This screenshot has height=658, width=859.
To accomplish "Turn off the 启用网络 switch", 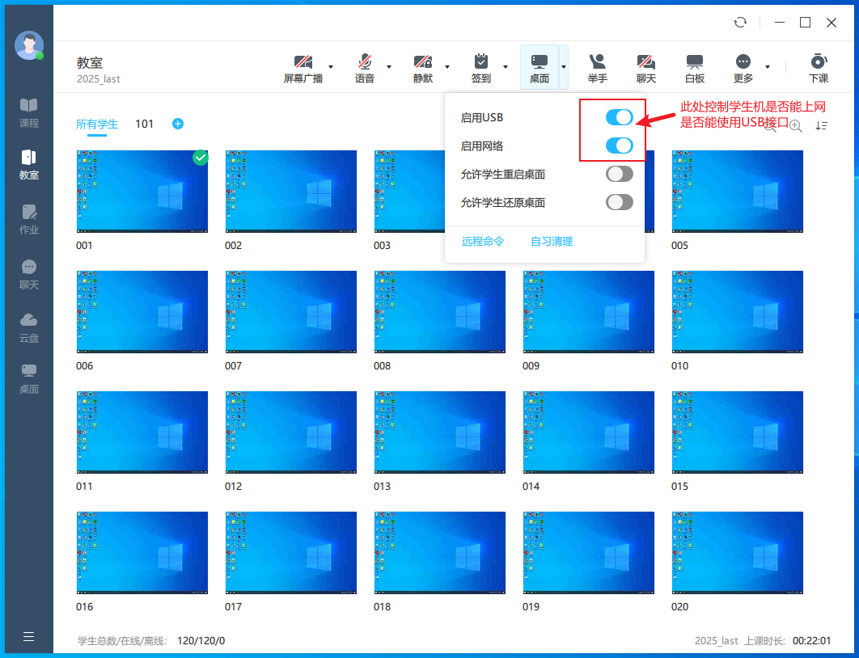I will click(620, 146).
